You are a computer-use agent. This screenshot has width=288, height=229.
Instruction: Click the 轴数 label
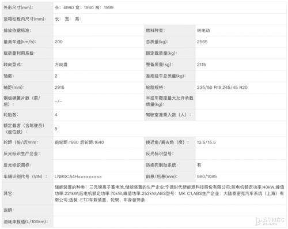point(9,76)
